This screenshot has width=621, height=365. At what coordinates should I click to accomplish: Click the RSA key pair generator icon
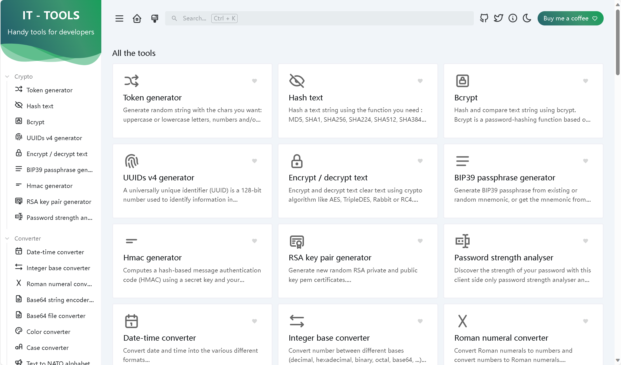pos(297,241)
